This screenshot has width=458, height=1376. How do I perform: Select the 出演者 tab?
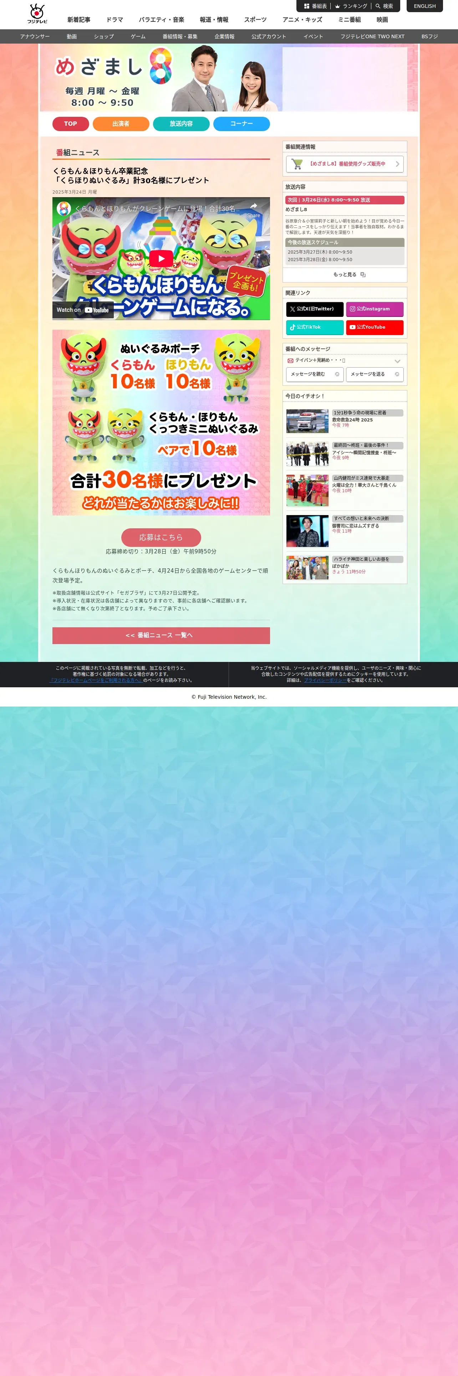tap(121, 124)
